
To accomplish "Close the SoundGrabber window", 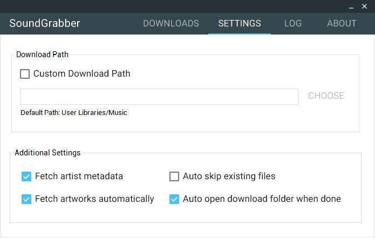I will tap(364, 6).
